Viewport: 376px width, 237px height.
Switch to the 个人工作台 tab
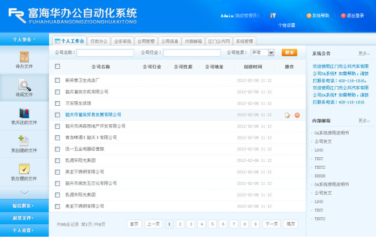(x=69, y=41)
